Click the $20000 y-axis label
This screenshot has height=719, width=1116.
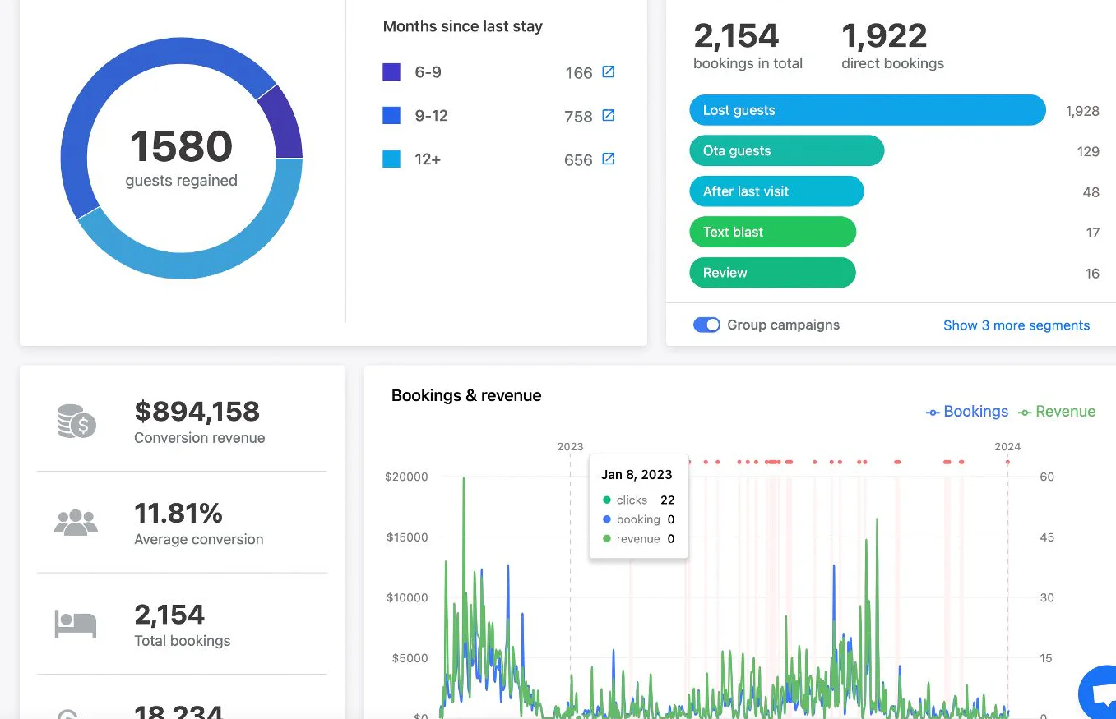[x=406, y=477]
